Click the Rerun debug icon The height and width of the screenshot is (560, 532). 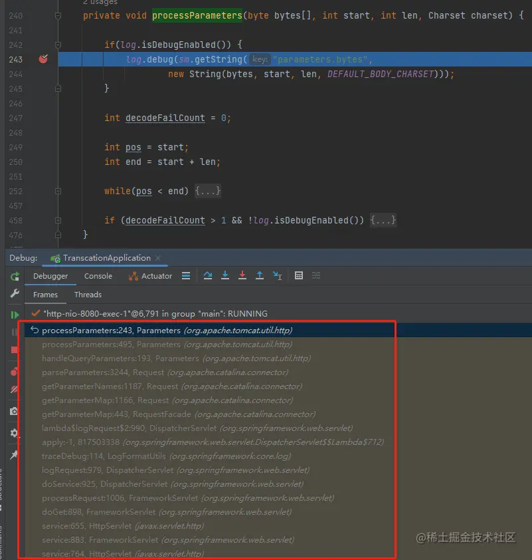pyautogui.click(x=15, y=277)
